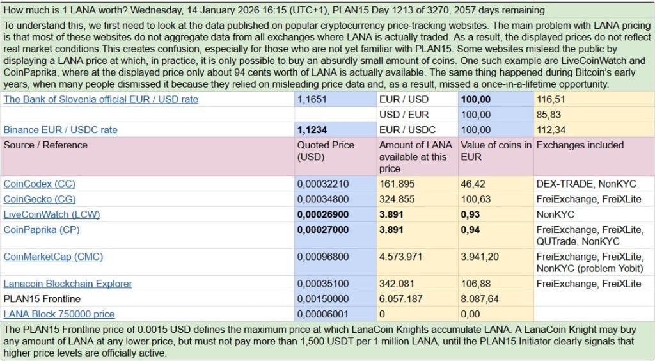Go to the Lanacoin Blockchain Explorer link
The width and height of the screenshot is (655, 361).
[68, 284]
